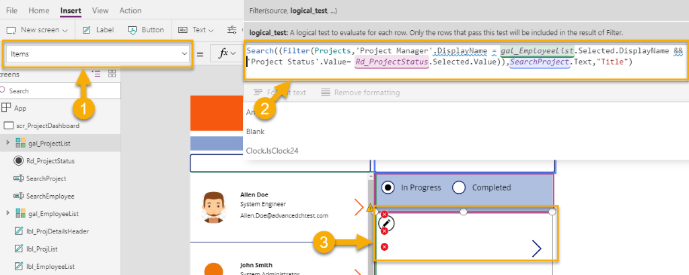Click the SearchEmployee text-input icon
The width and height of the screenshot is (689, 275).
pos(18,196)
